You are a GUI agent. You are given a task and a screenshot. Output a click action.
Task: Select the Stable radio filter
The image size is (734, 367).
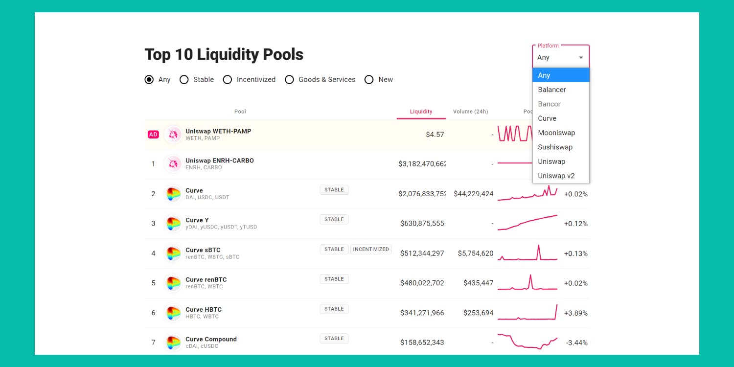184,79
